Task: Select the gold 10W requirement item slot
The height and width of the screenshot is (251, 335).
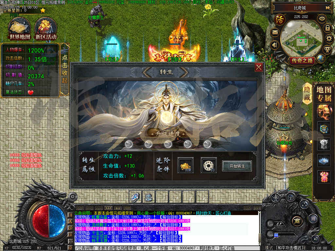Action: coord(185,165)
